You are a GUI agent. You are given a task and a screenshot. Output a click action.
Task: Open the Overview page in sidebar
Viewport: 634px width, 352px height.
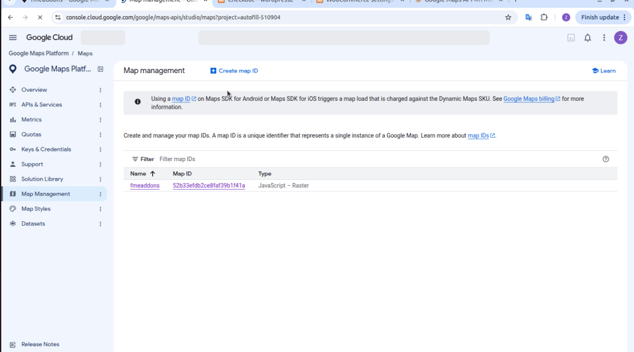pyautogui.click(x=34, y=90)
